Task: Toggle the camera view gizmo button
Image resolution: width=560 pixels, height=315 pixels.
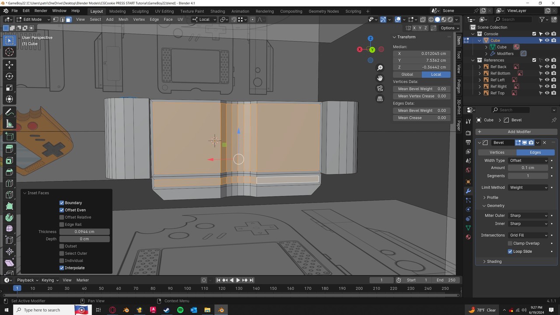Action: click(380, 88)
